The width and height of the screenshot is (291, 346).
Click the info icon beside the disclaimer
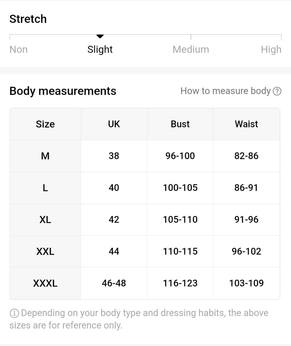14,313
